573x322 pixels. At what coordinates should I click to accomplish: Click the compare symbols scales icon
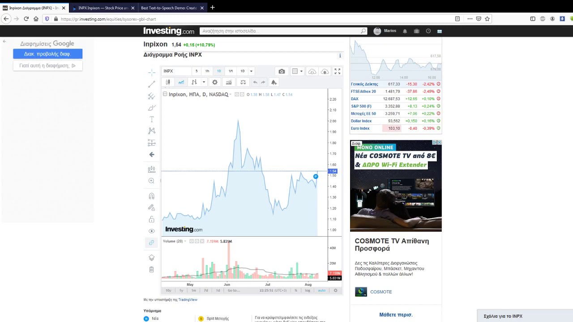coord(243,82)
